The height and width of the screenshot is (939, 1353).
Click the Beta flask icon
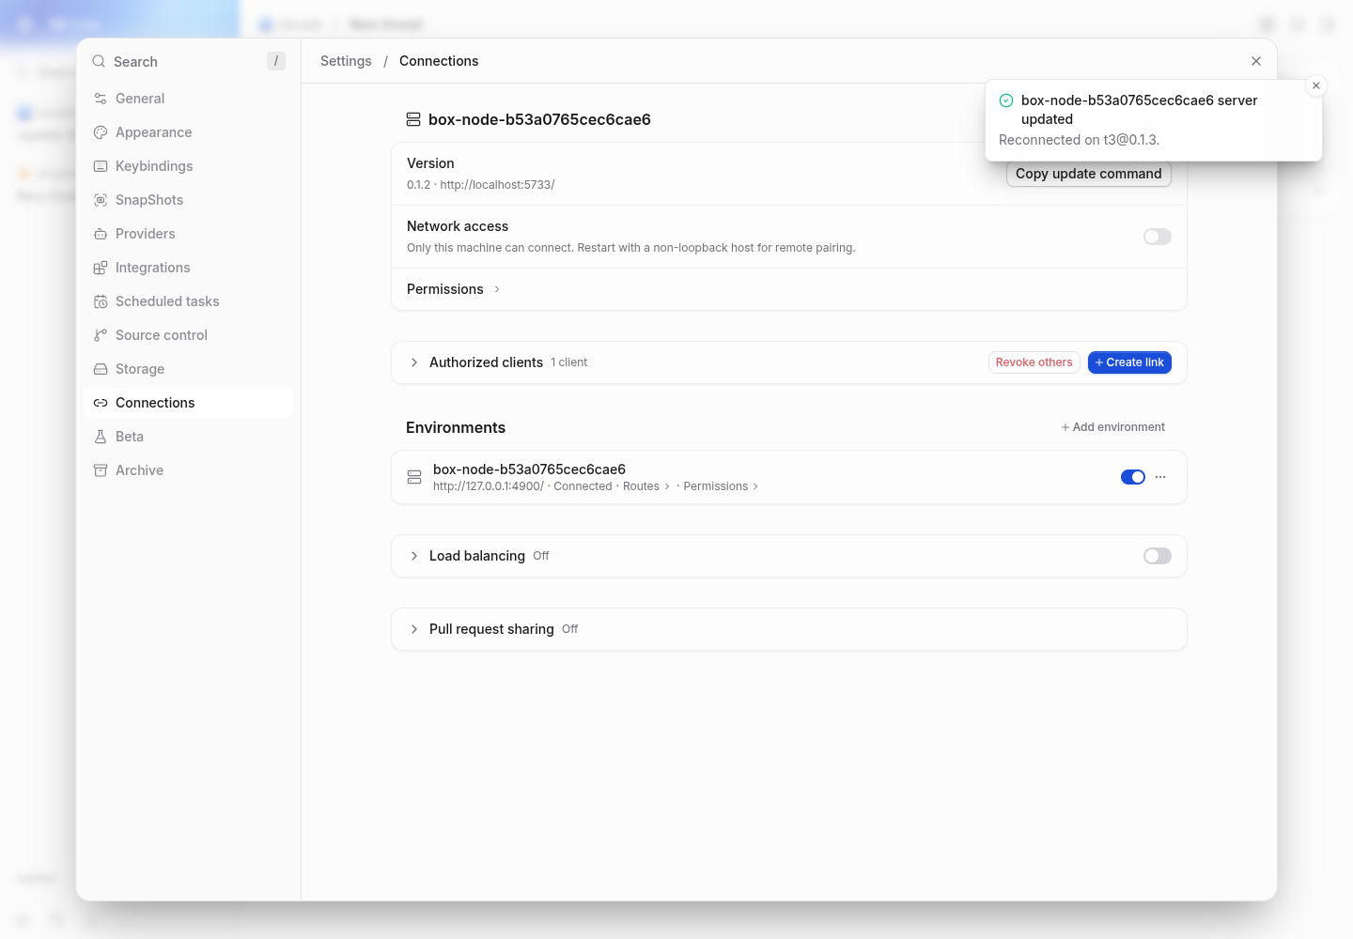[101, 437]
